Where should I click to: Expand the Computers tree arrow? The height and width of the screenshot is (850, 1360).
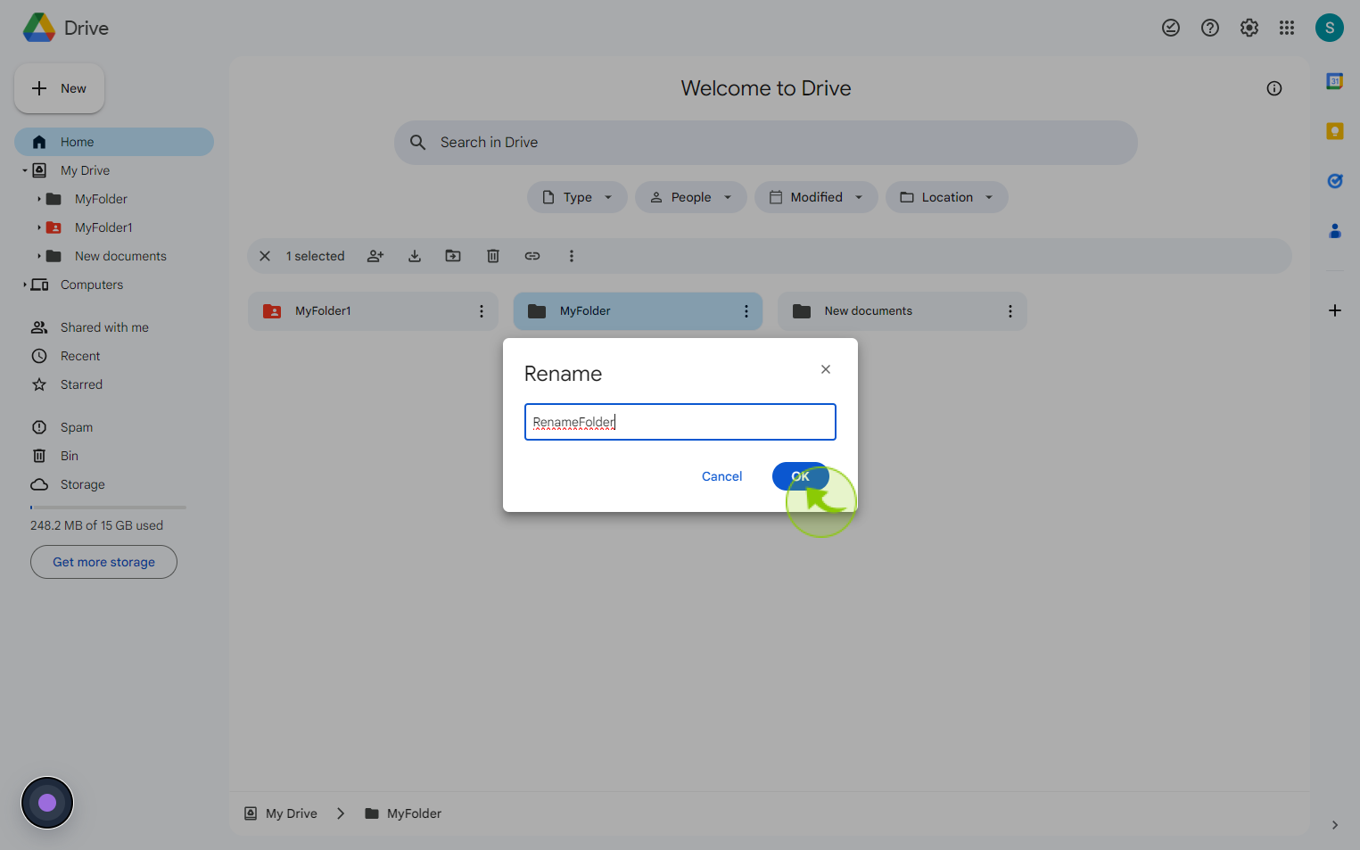pyautogui.click(x=25, y=285)
